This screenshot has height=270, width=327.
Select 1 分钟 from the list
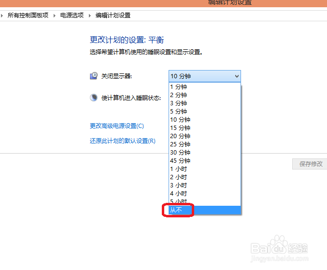[205, 87]
